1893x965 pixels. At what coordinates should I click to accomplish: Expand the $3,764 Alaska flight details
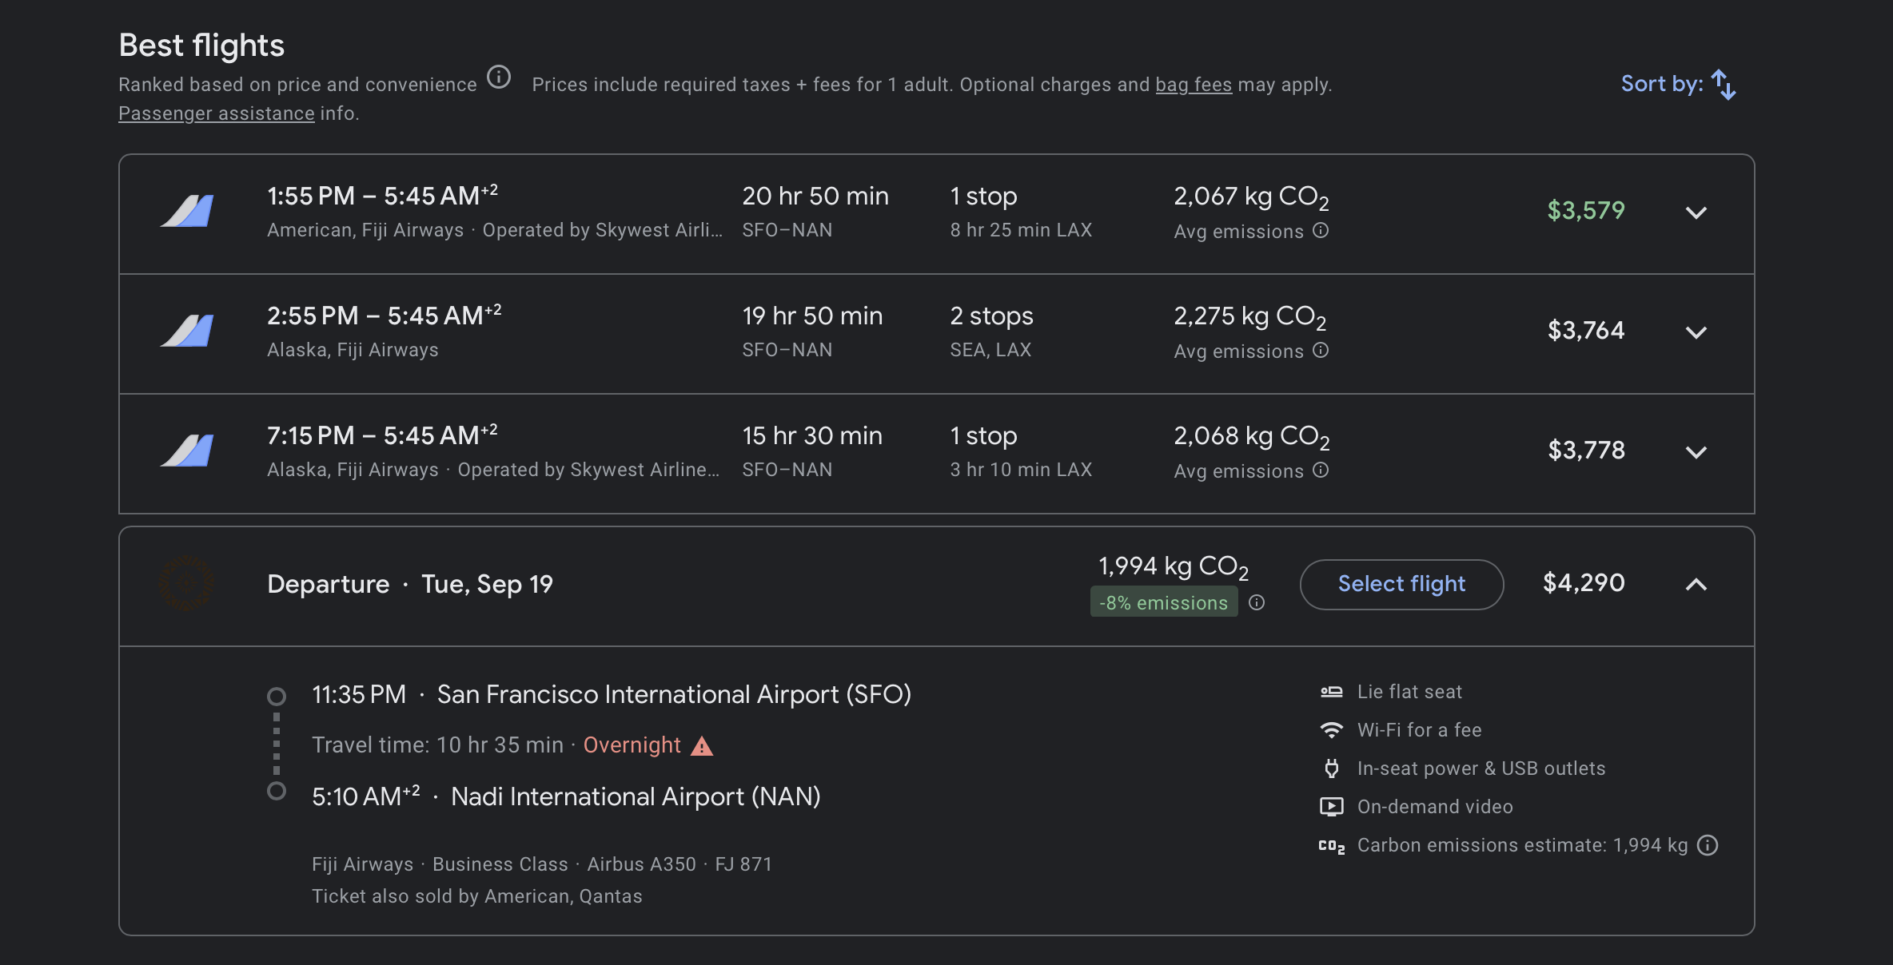pyautogui.click(x=1696, y=332)
